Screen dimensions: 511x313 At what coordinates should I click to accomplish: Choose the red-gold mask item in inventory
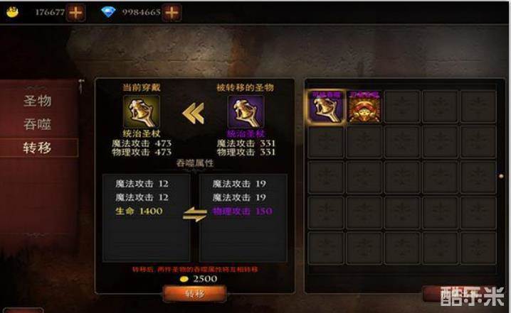tap(364, 106)
